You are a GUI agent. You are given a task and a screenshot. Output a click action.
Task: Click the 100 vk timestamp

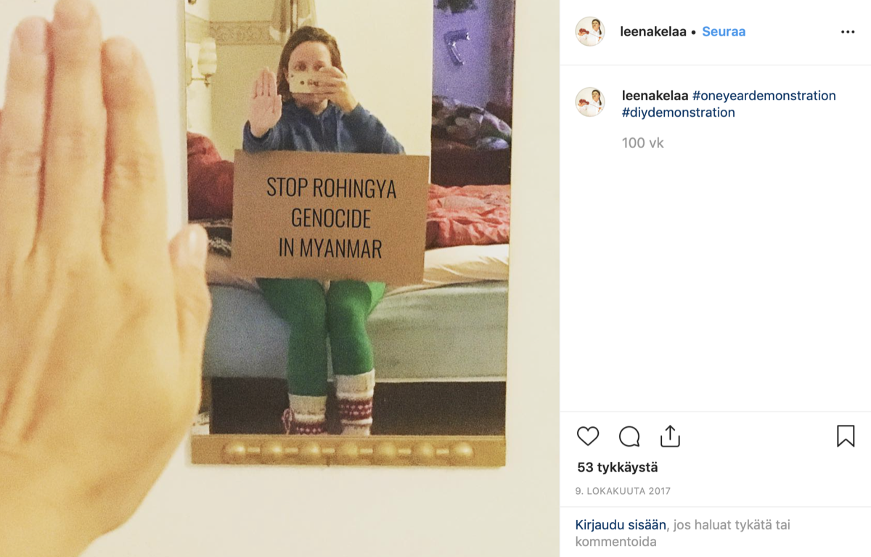(642, 143)
